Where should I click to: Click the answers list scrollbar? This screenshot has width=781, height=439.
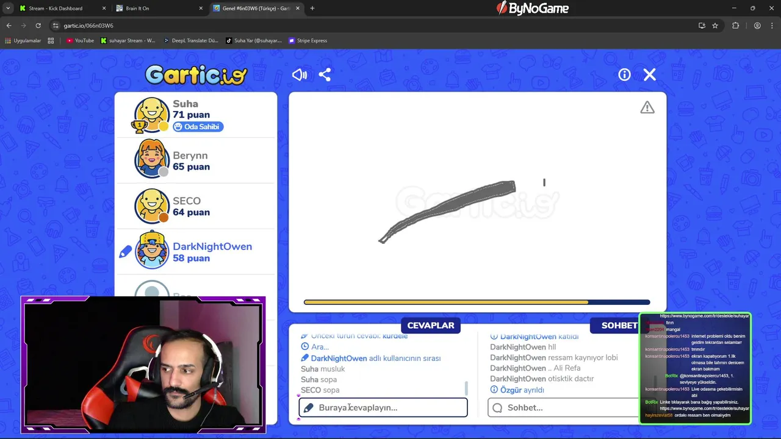pyautogui.click(x=466, y=388)
